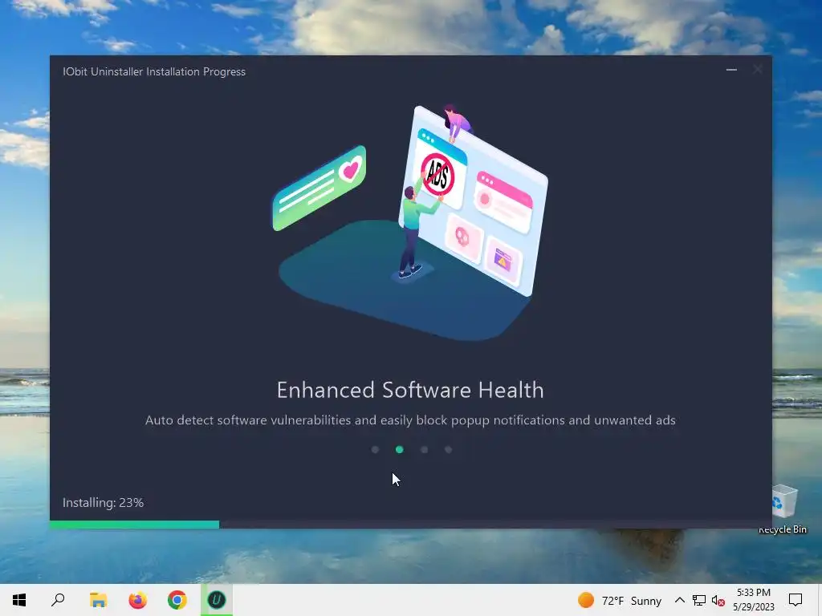Launch Firefox from the taskbar
Viewport: 822px width, 616px height.
tap(138, 600)
